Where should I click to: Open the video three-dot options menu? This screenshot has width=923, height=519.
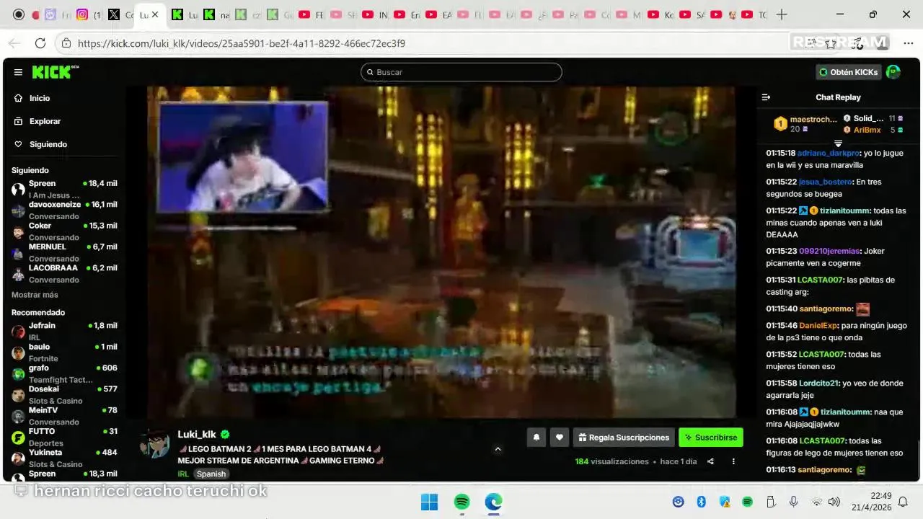(733, 461)
